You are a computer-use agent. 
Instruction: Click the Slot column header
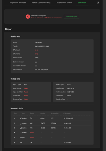[x=15, y=113]
